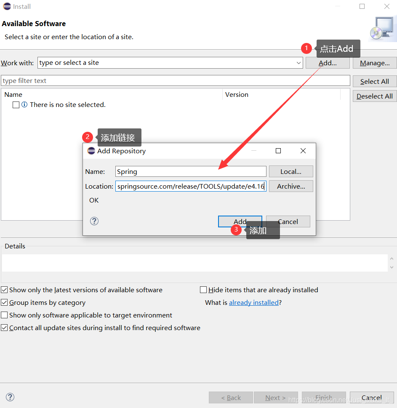Cancel the Add Repository dialog
This screenshot has width=397, height=408.
tap(288, 221)
